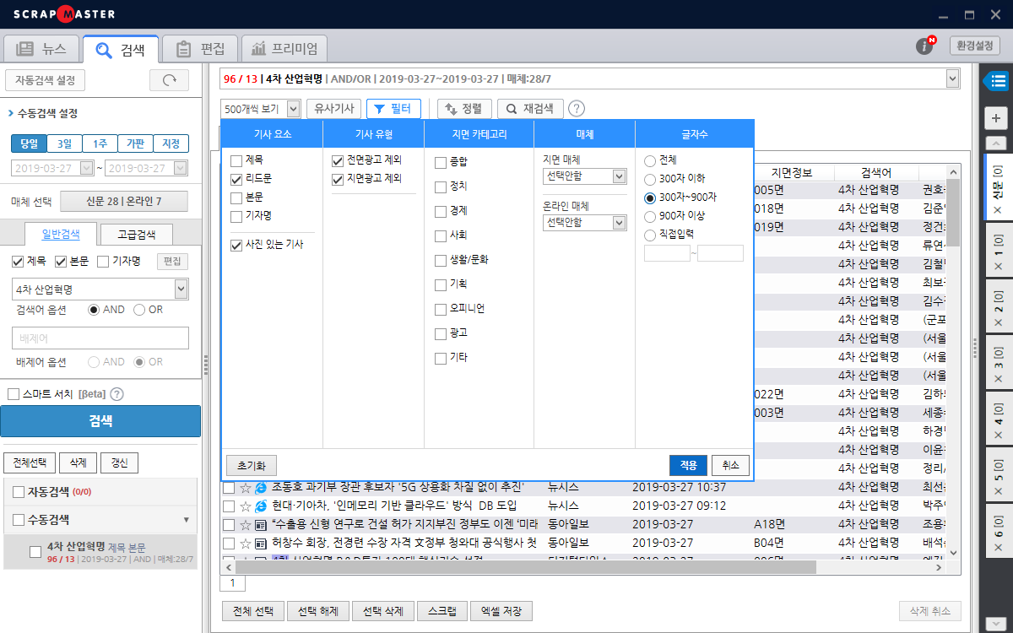Open the 지면 매체 선택안함 dropdown
The image size is (1013, 633).
584,176
